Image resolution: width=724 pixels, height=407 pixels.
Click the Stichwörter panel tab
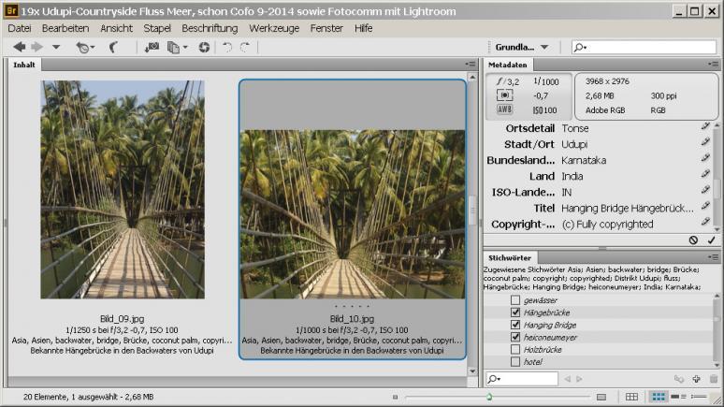pos(510,258)
